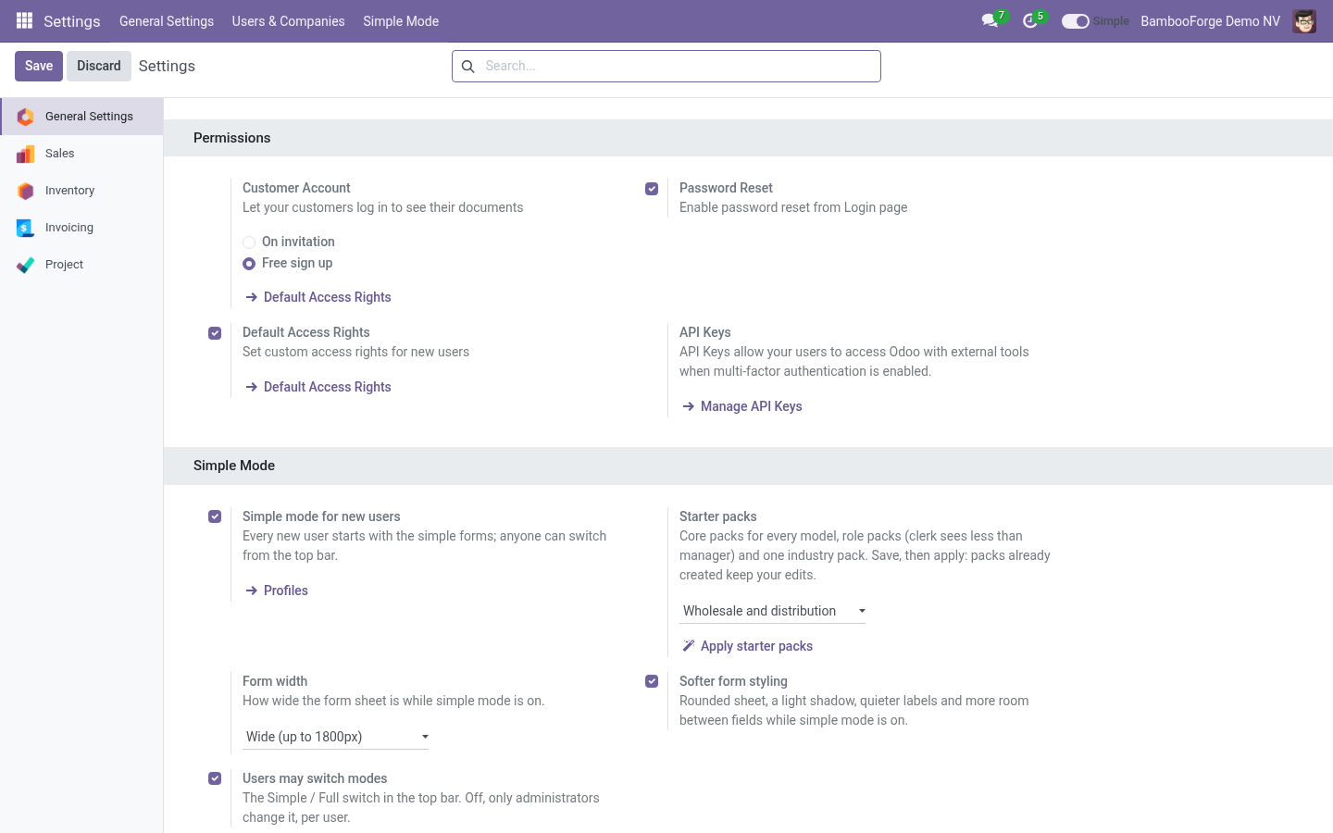Select Invoicing in the settings sidebar
Viewport: 1333px width, 833px height.
pyautogui.click(x=81, y=228)
